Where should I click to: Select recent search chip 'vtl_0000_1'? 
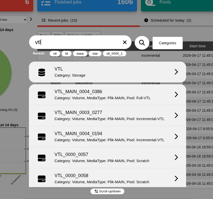(114, 54)
